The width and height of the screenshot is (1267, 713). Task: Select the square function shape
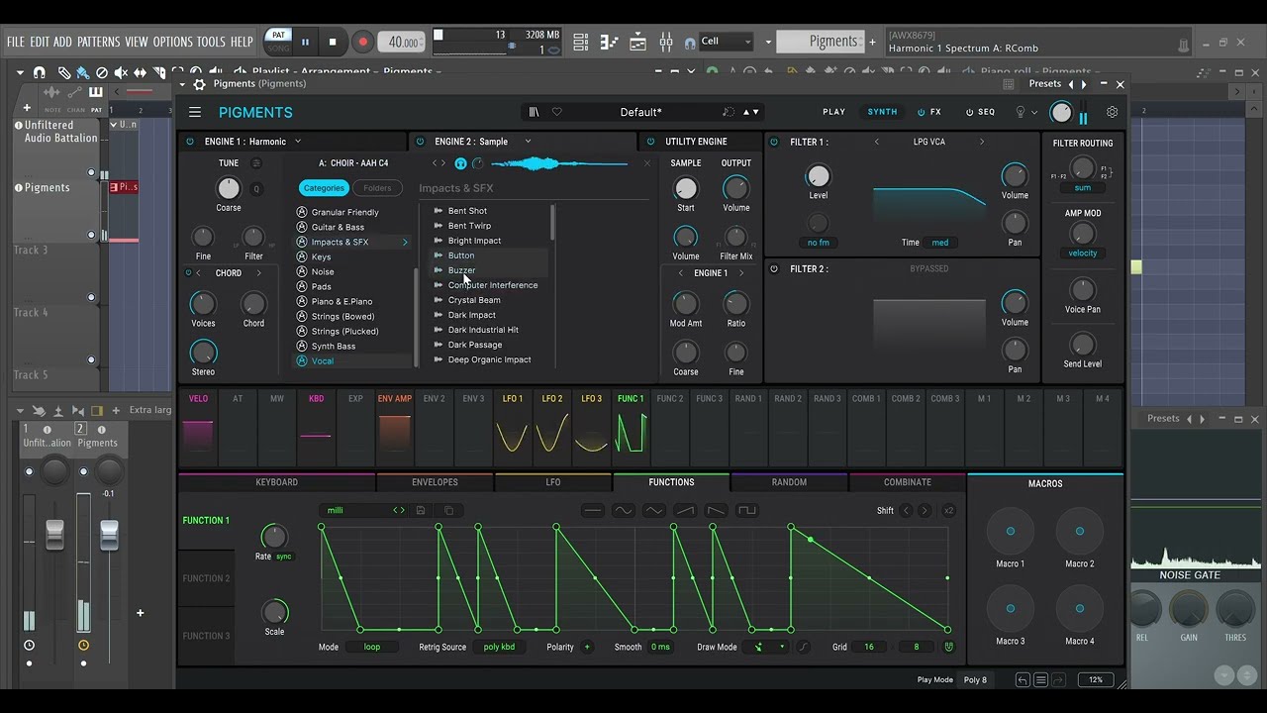point(746,510)
